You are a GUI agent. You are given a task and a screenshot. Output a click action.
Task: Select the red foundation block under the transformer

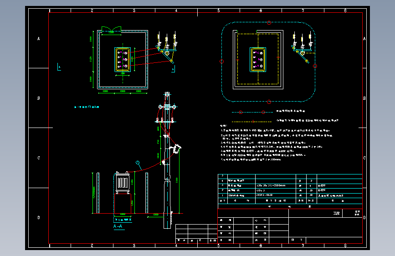(123, 204)
